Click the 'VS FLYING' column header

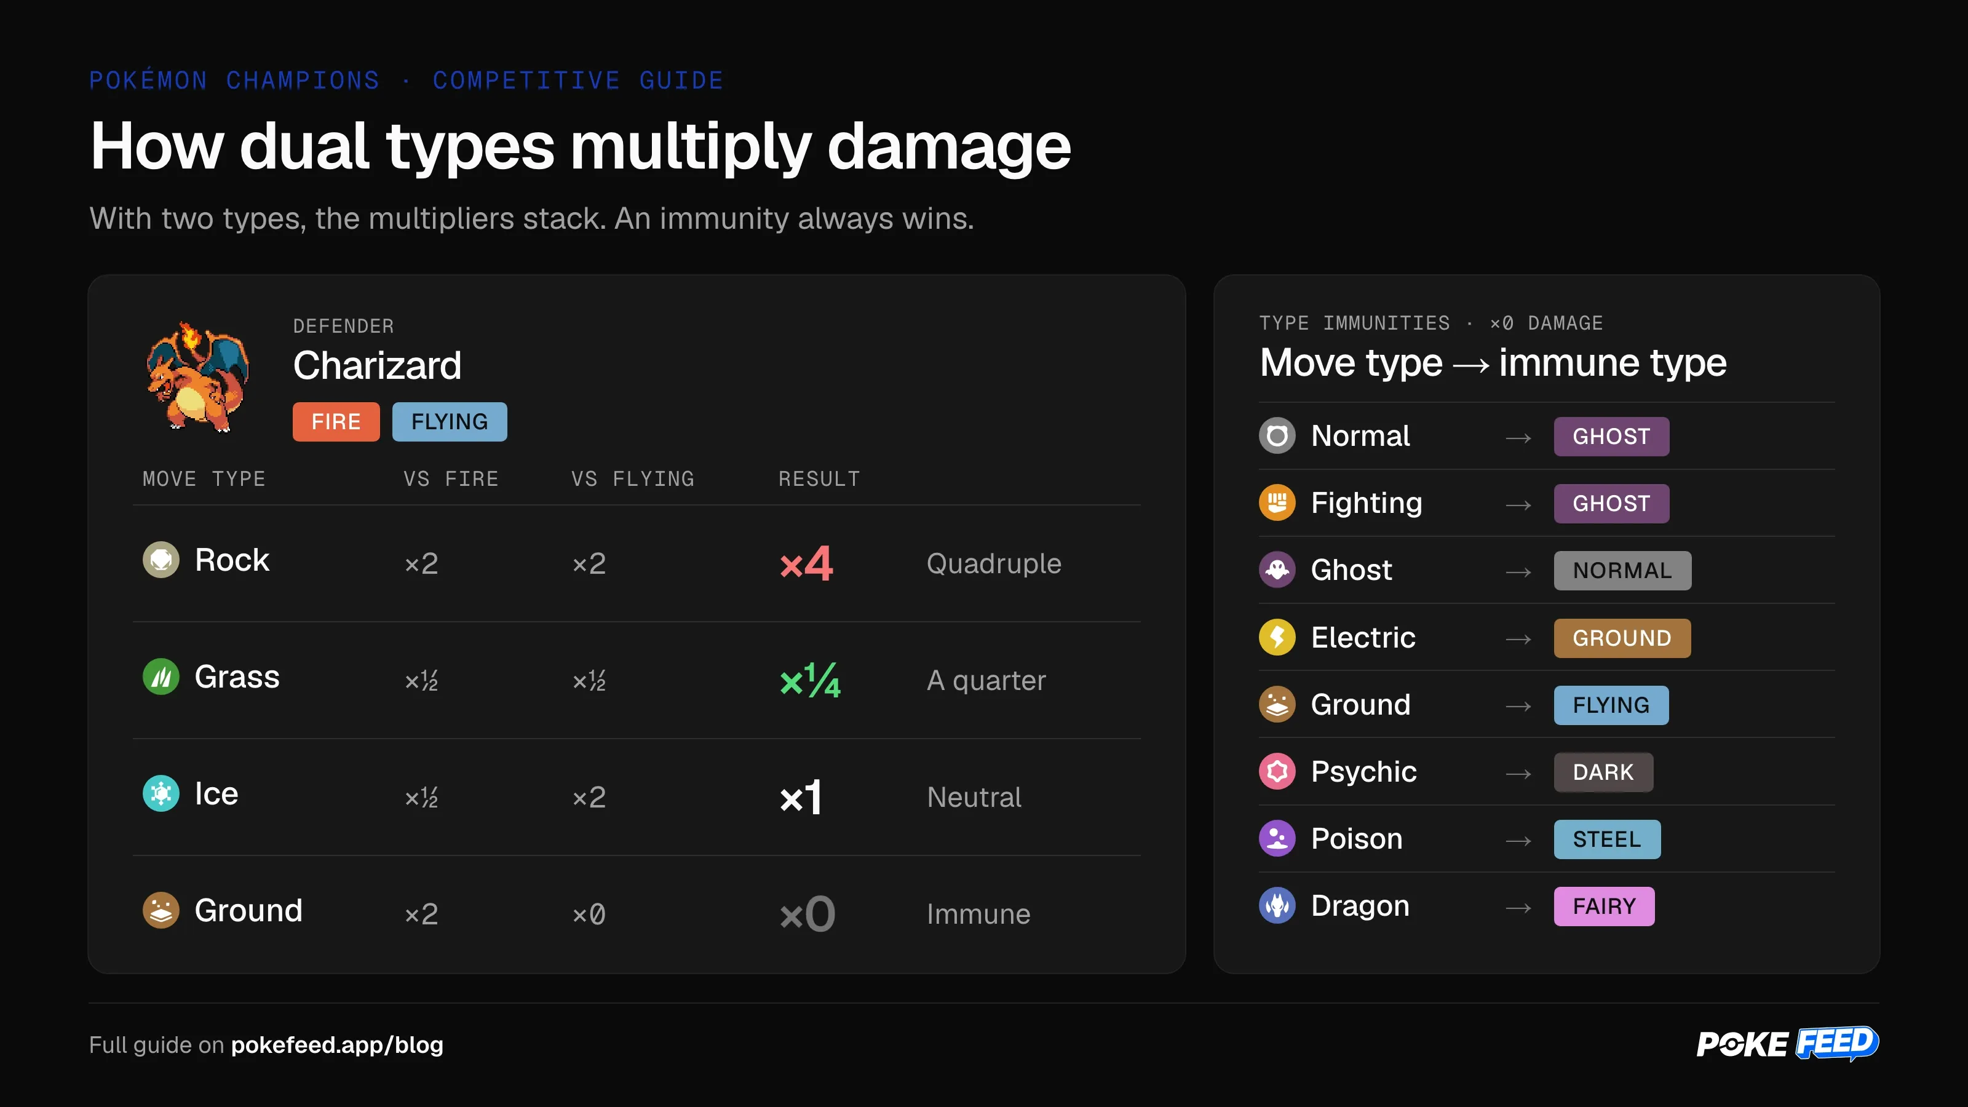click(x=633, y=479)
